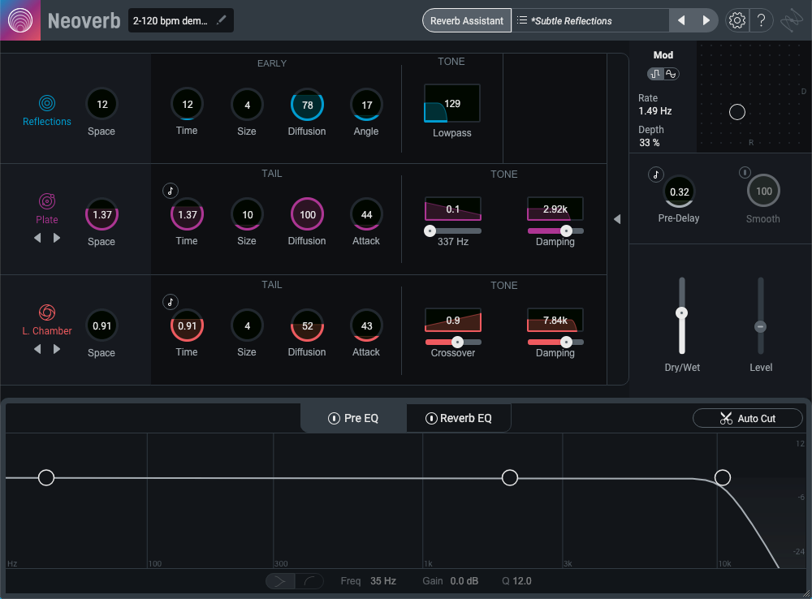Viewport: 812px width, 599px height.
Task: Click the Plate Diffusion knob 100
Action: click(x=307, y=214)
